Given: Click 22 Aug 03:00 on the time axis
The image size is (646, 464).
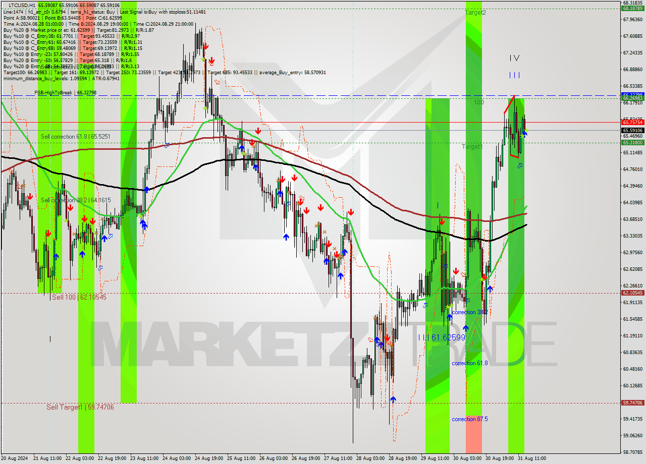Looking at the screenshot, I should click(80, 458).
